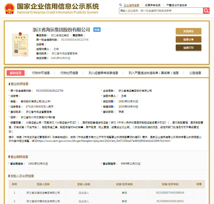Screen dimensions: 214x204
Task: Click the 信息打印 button
Action: (188, 48)
